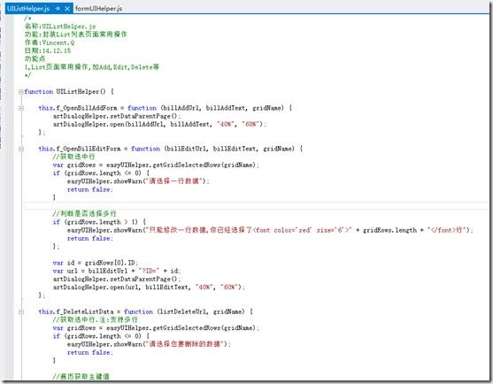This screenshot has height=384, width=493.
Task: Click the comment line '功能:封装List列表页面常用操作'
Action: 76,35
